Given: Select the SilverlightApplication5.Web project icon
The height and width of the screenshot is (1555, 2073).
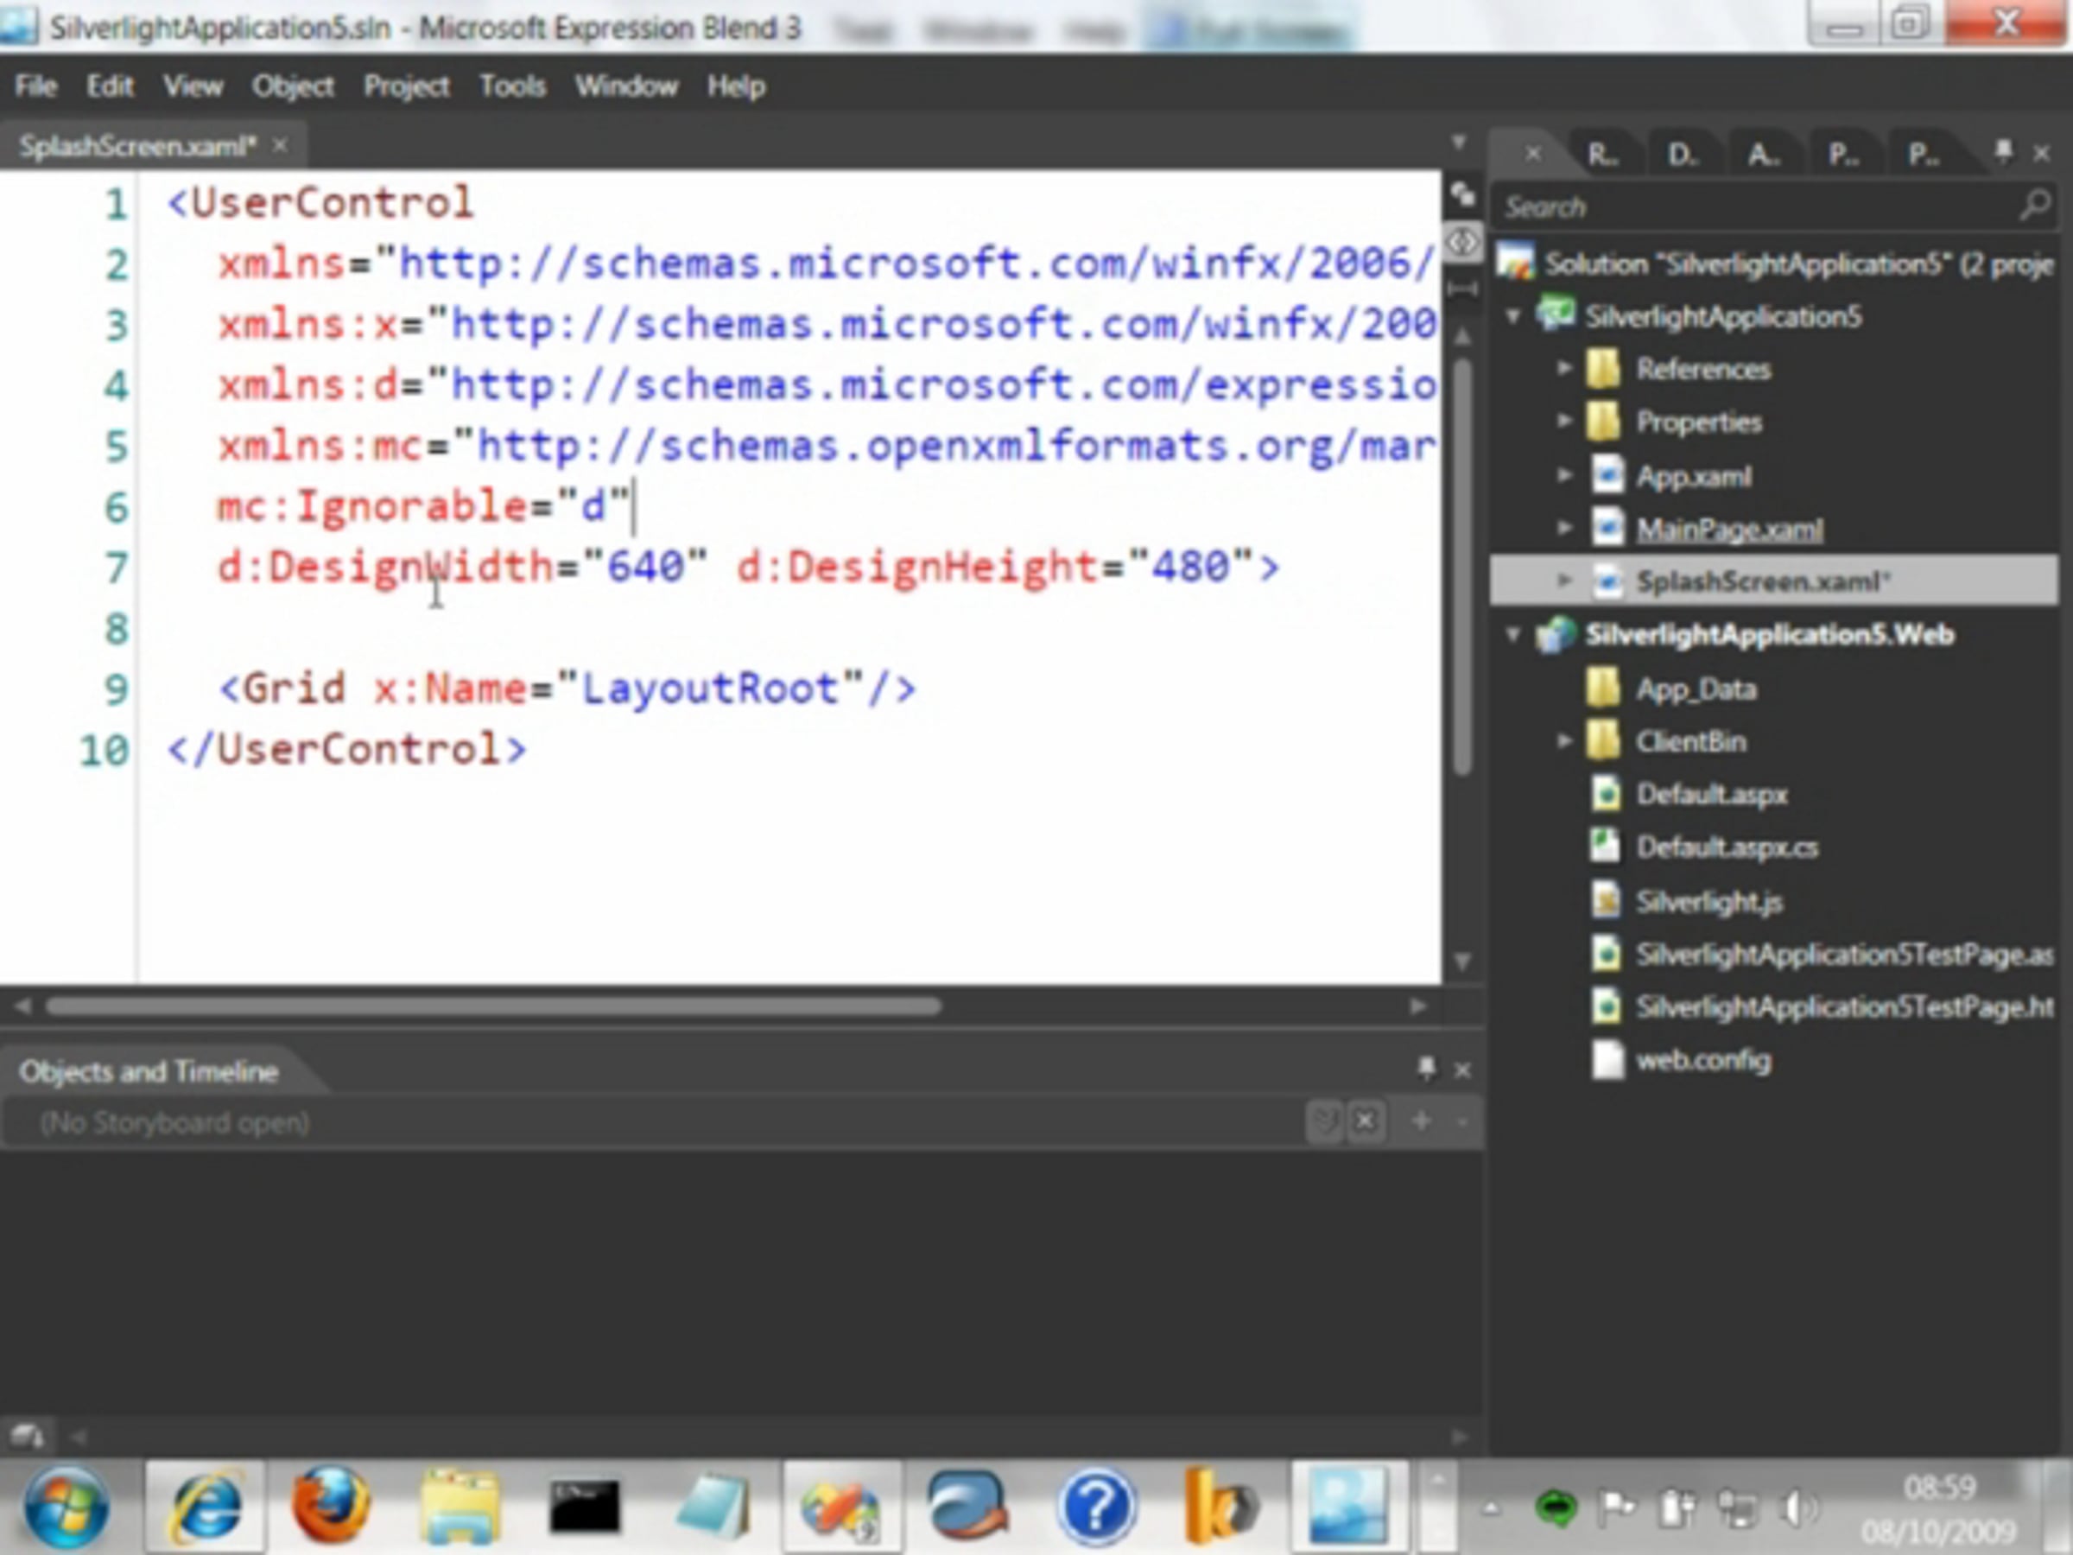Looking at the screenshot, I should click(1555, 635).
